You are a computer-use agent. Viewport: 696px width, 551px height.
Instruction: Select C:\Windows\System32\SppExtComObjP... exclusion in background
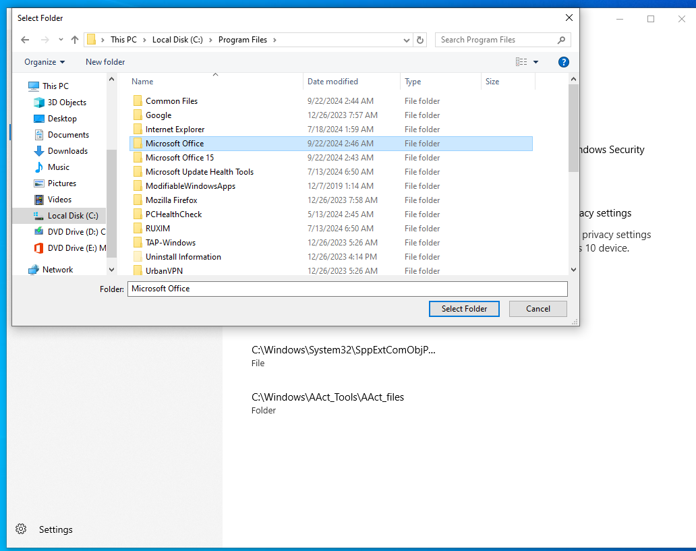343,356
